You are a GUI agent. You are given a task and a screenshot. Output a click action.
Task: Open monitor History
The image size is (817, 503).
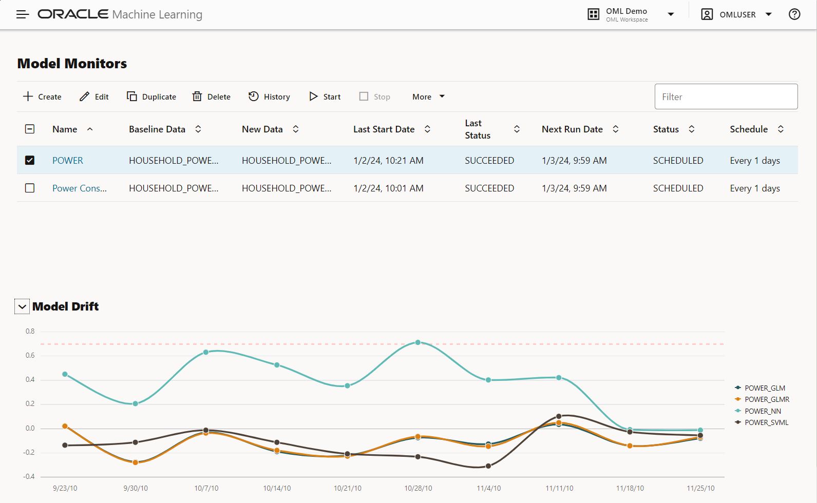click(269, 96)
